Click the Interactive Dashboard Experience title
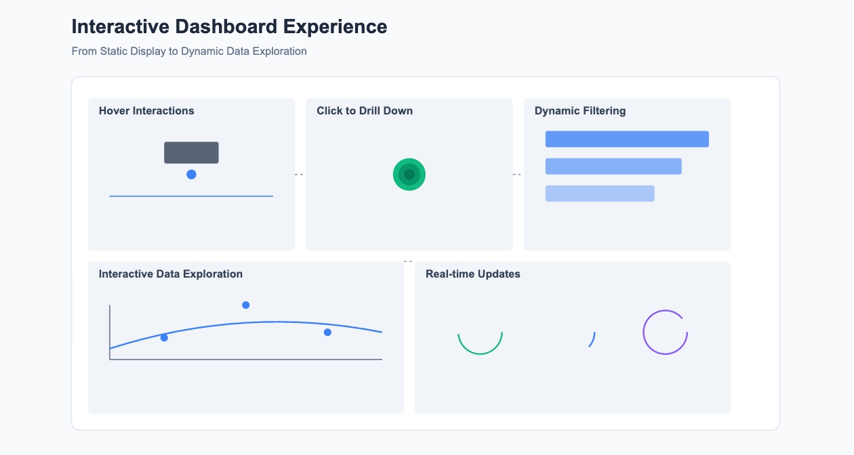The height and width of the screenshot is (455, 854). tap(230, 26)
